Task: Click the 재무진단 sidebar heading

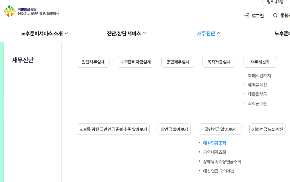Action: 23,60
